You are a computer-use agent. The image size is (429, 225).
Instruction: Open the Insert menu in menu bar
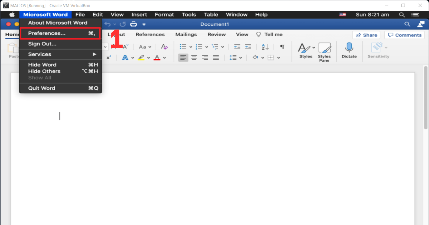(139, 15)
